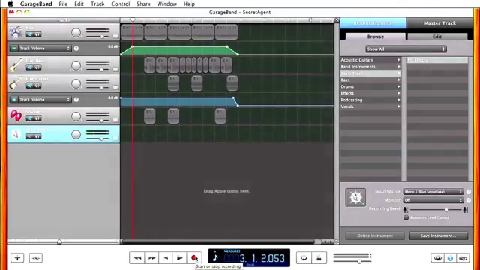Click help icon next to Input Source

click(468, 192)
